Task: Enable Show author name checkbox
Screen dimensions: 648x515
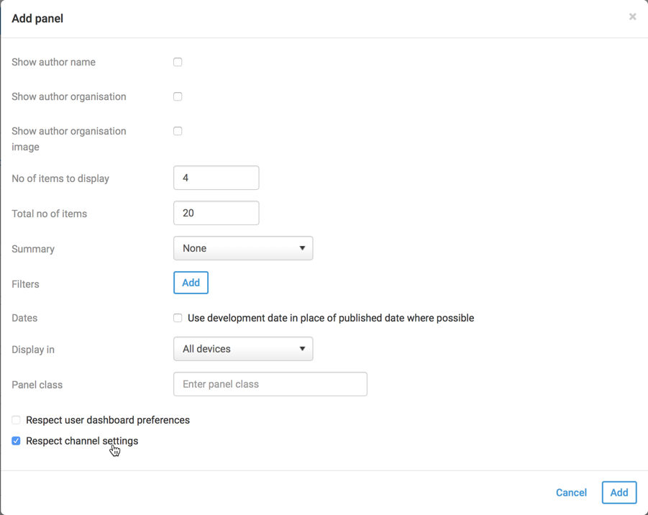Action: click(x=178, y=63)
